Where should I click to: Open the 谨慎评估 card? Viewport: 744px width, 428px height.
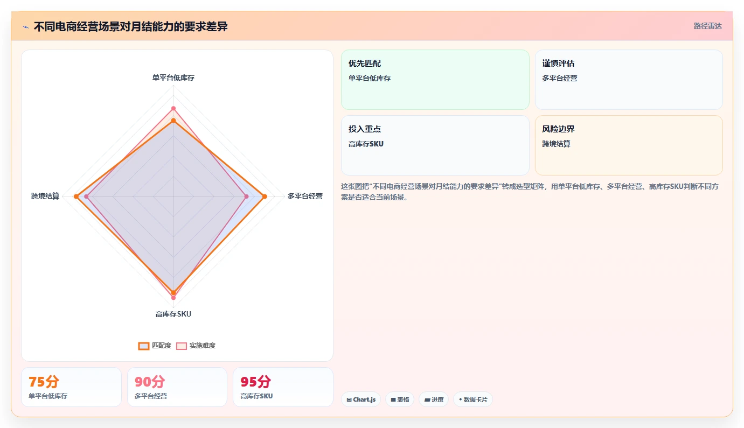pos(629,80)
